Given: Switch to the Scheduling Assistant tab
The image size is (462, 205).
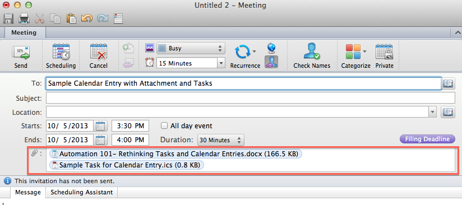Looking at the screenshot, I should tap(82, 192).
